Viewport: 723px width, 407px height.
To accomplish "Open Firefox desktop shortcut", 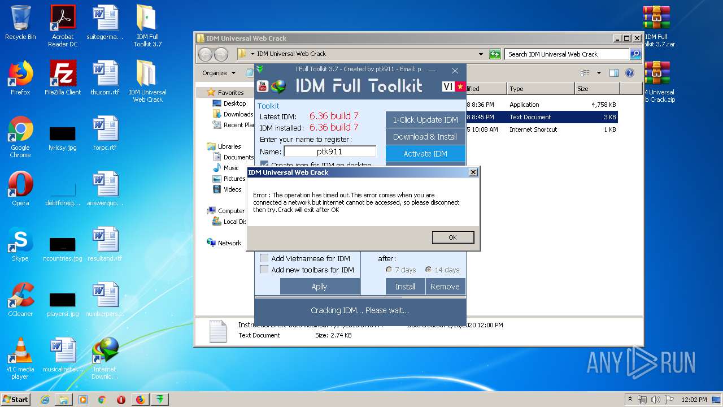I will 20,78.
